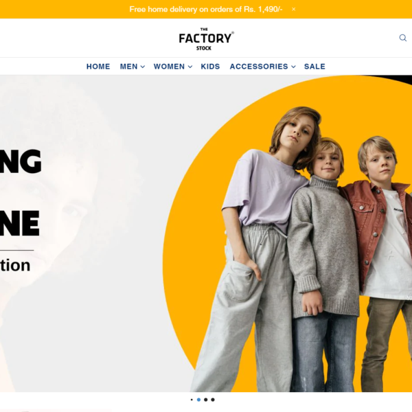Image resolution: width=412 pixels, height=412 pixels.
Task: Dismiss the free delivery announcement bar
Action: 293,9
